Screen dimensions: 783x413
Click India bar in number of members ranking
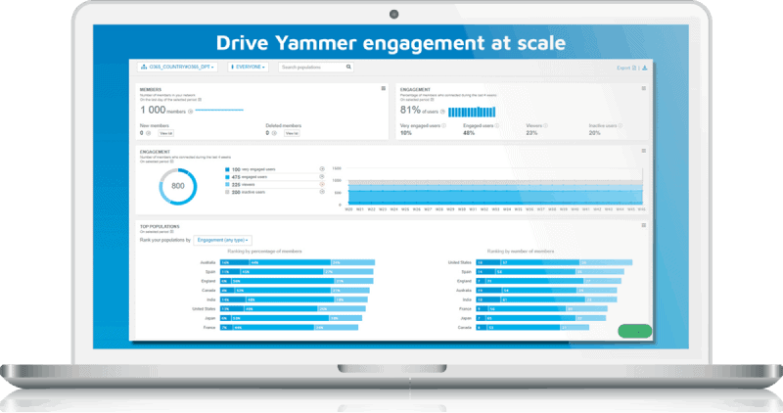pos(546,299)
